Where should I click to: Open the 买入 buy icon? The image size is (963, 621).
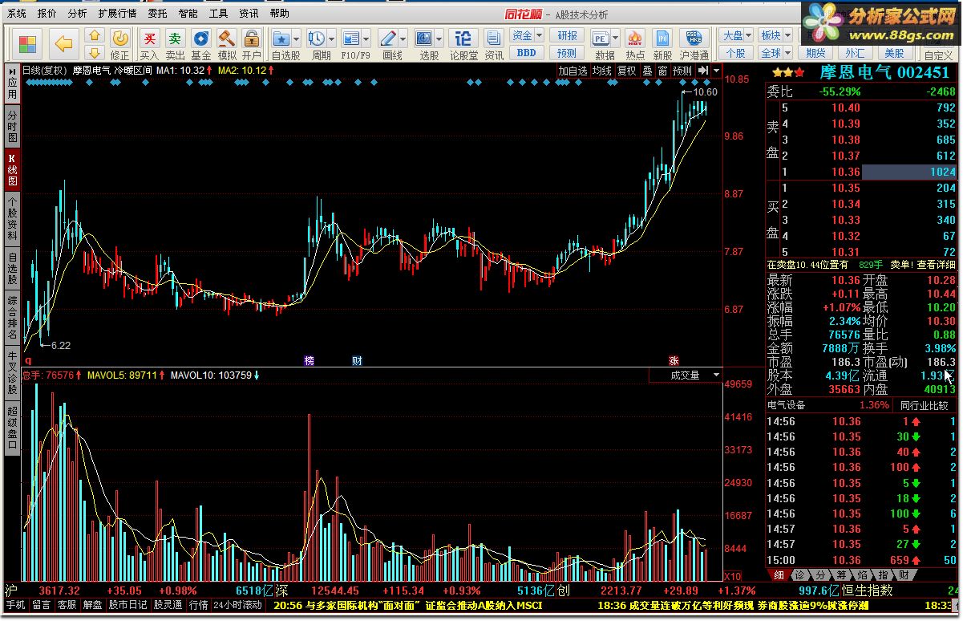[149, 44]
